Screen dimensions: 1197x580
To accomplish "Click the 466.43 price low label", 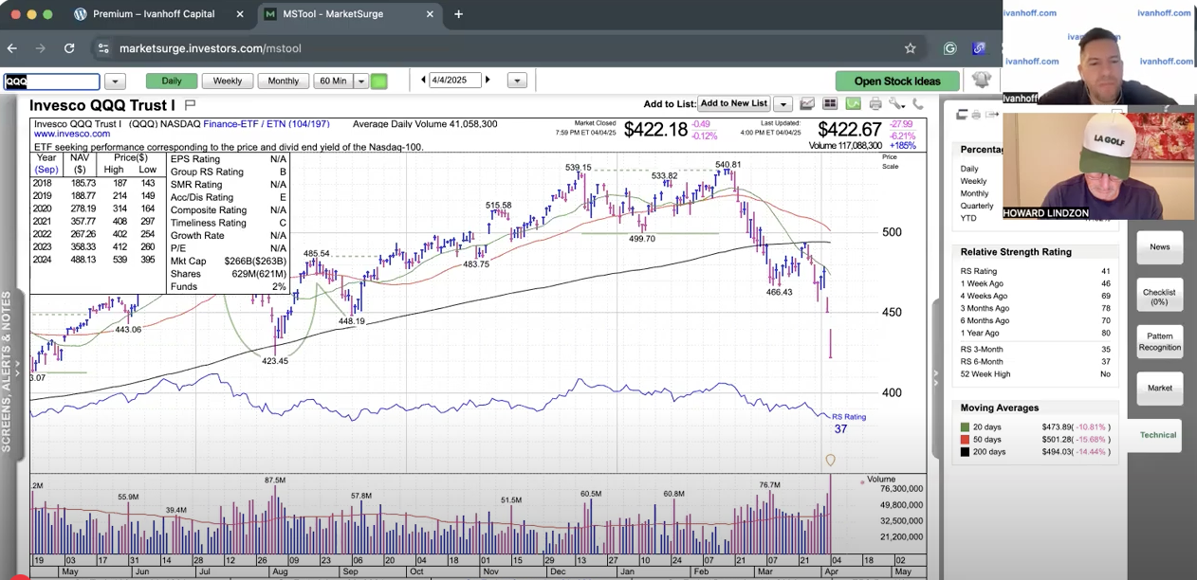I will (780, 293).
